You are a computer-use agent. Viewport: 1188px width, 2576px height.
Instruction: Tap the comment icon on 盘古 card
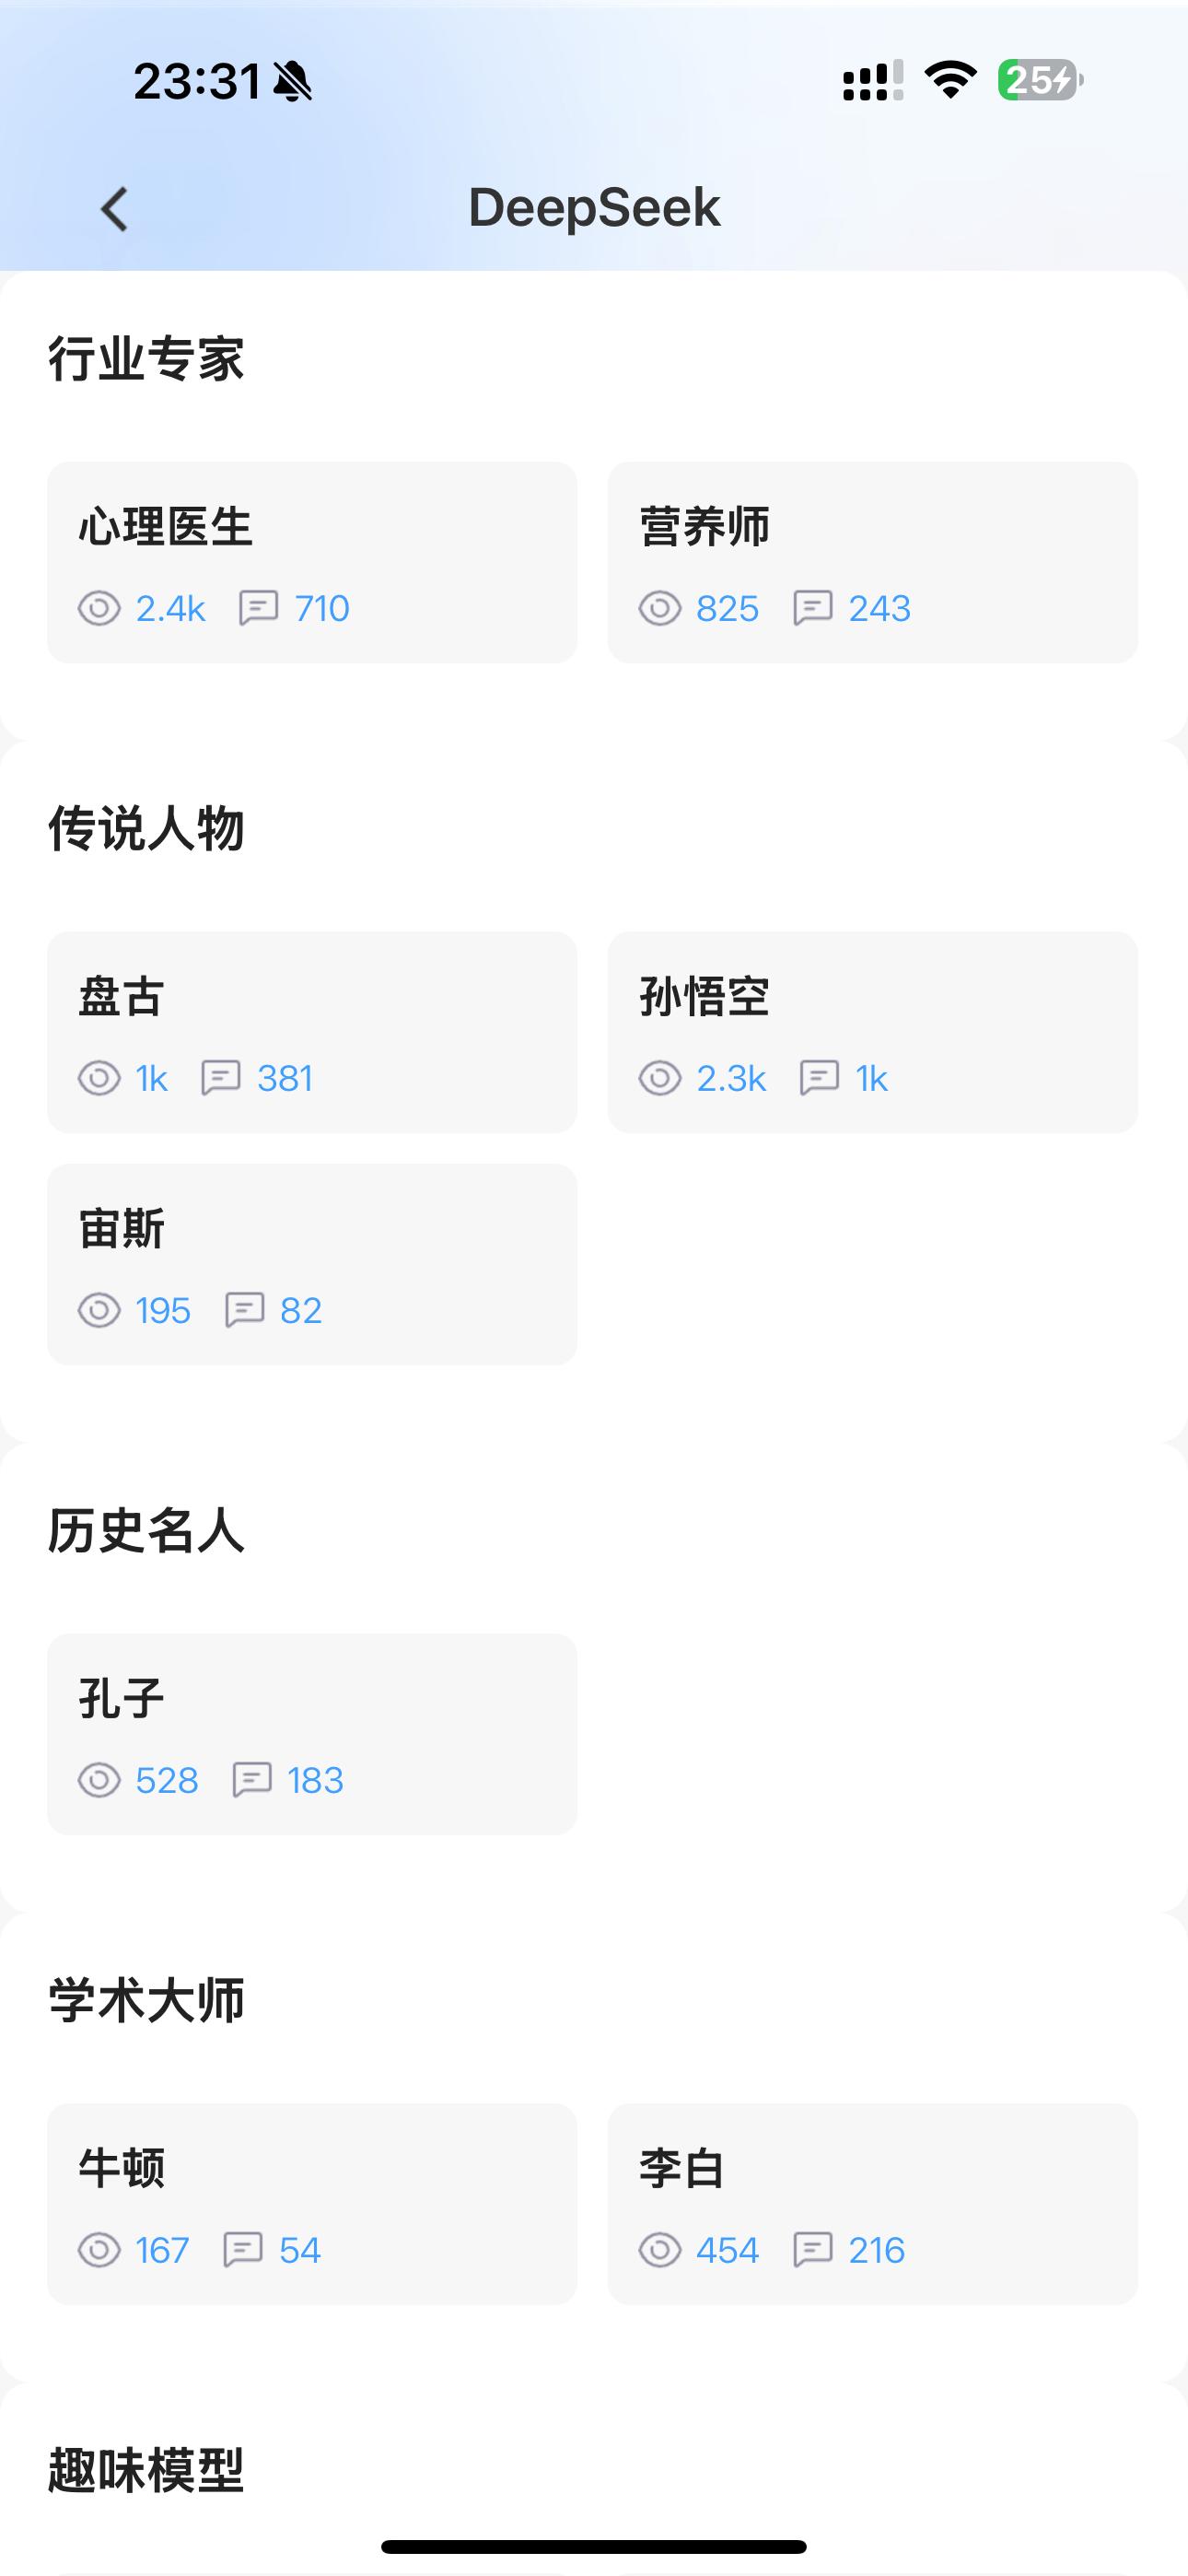[x=220, y=1078]
